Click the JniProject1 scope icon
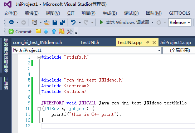 [x=16, y=50]
